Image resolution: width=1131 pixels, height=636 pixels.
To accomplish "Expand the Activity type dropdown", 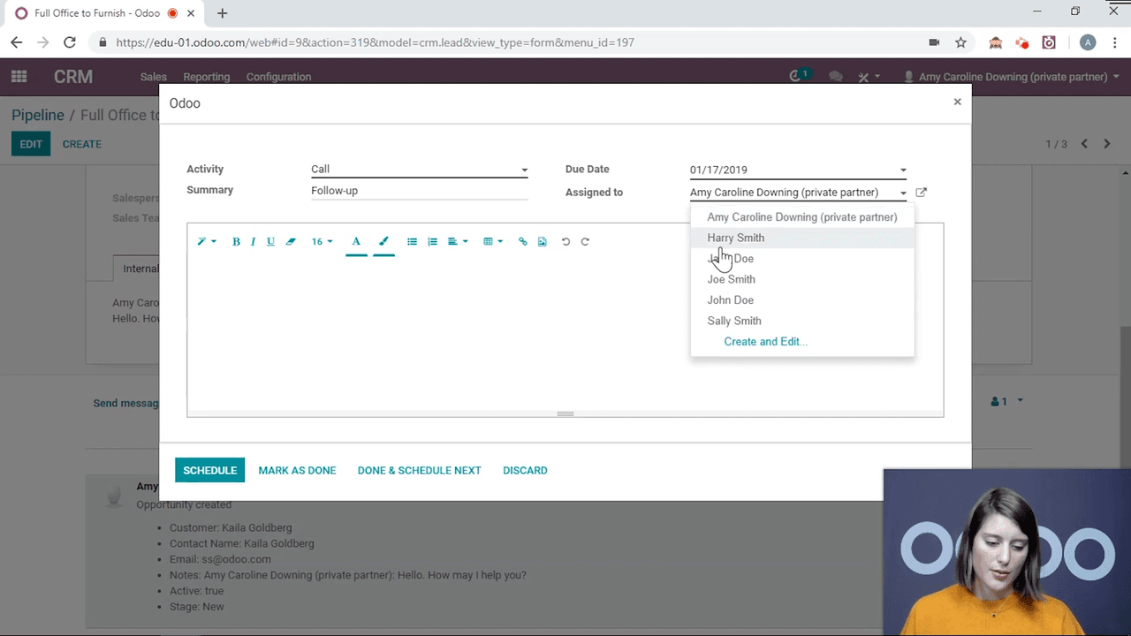I will click(x=524, y=170).
